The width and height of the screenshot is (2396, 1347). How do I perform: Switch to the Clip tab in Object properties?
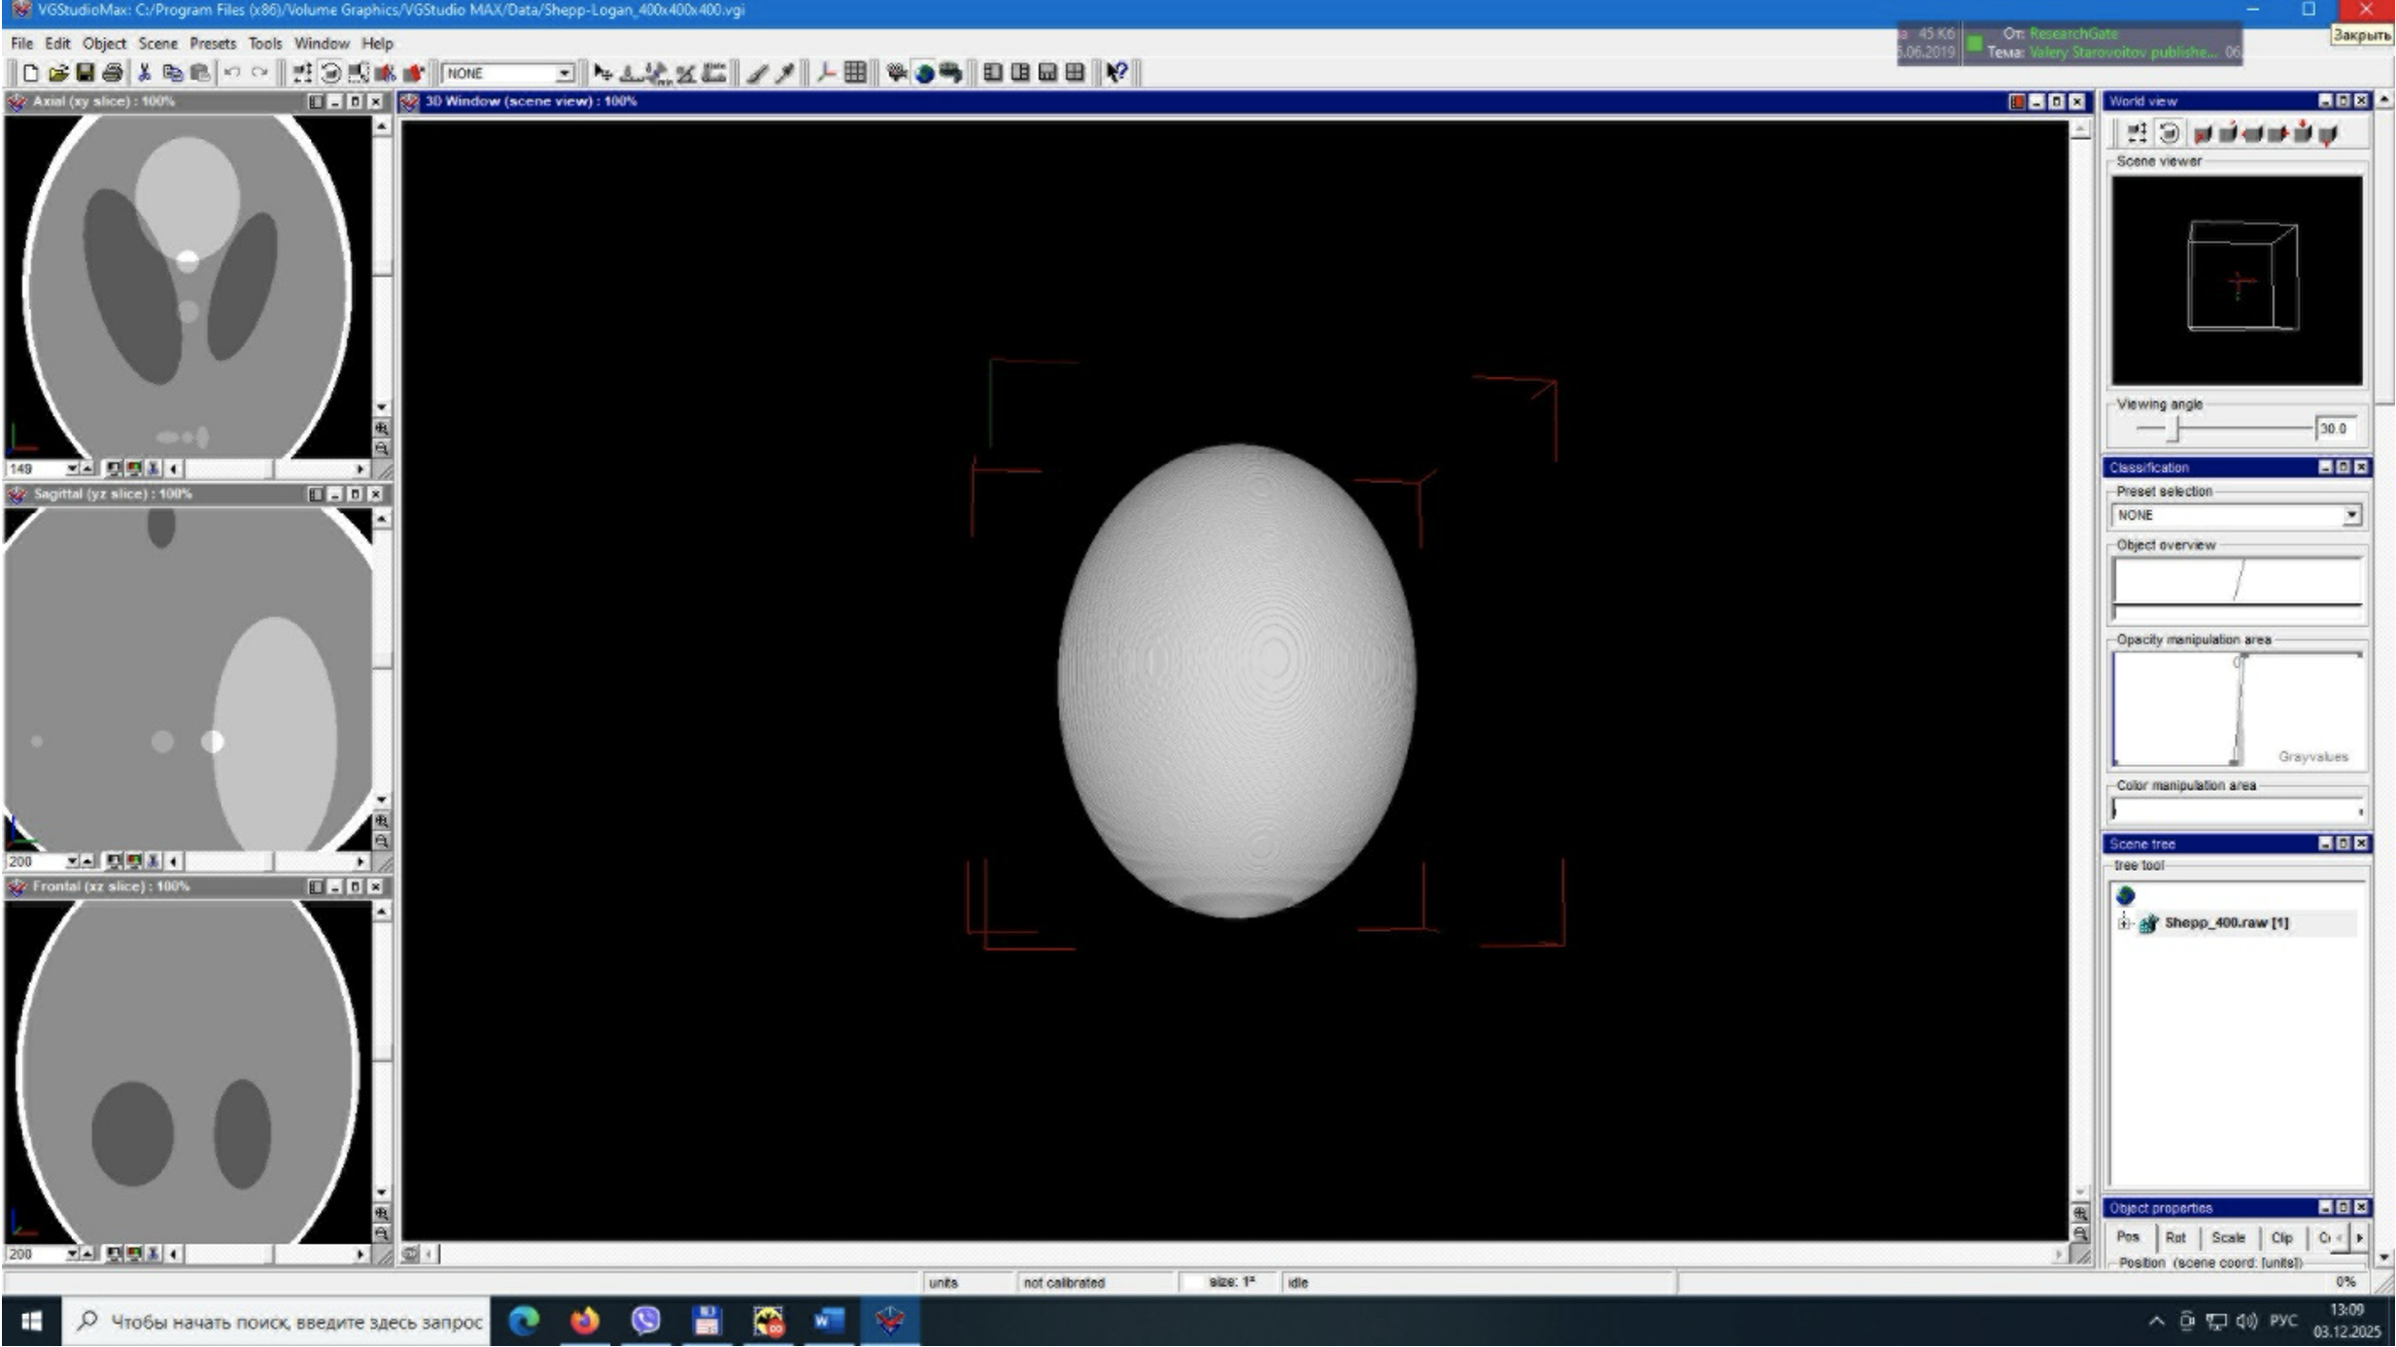[2281, 1237]
